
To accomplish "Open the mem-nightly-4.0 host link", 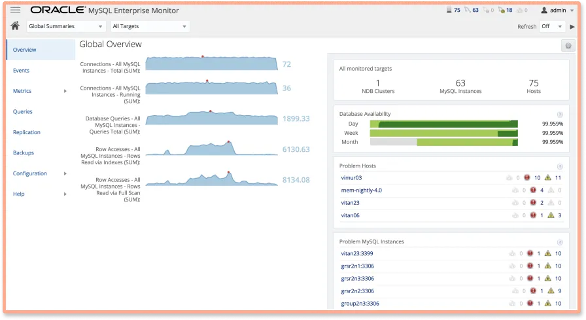I will point(362,190).
